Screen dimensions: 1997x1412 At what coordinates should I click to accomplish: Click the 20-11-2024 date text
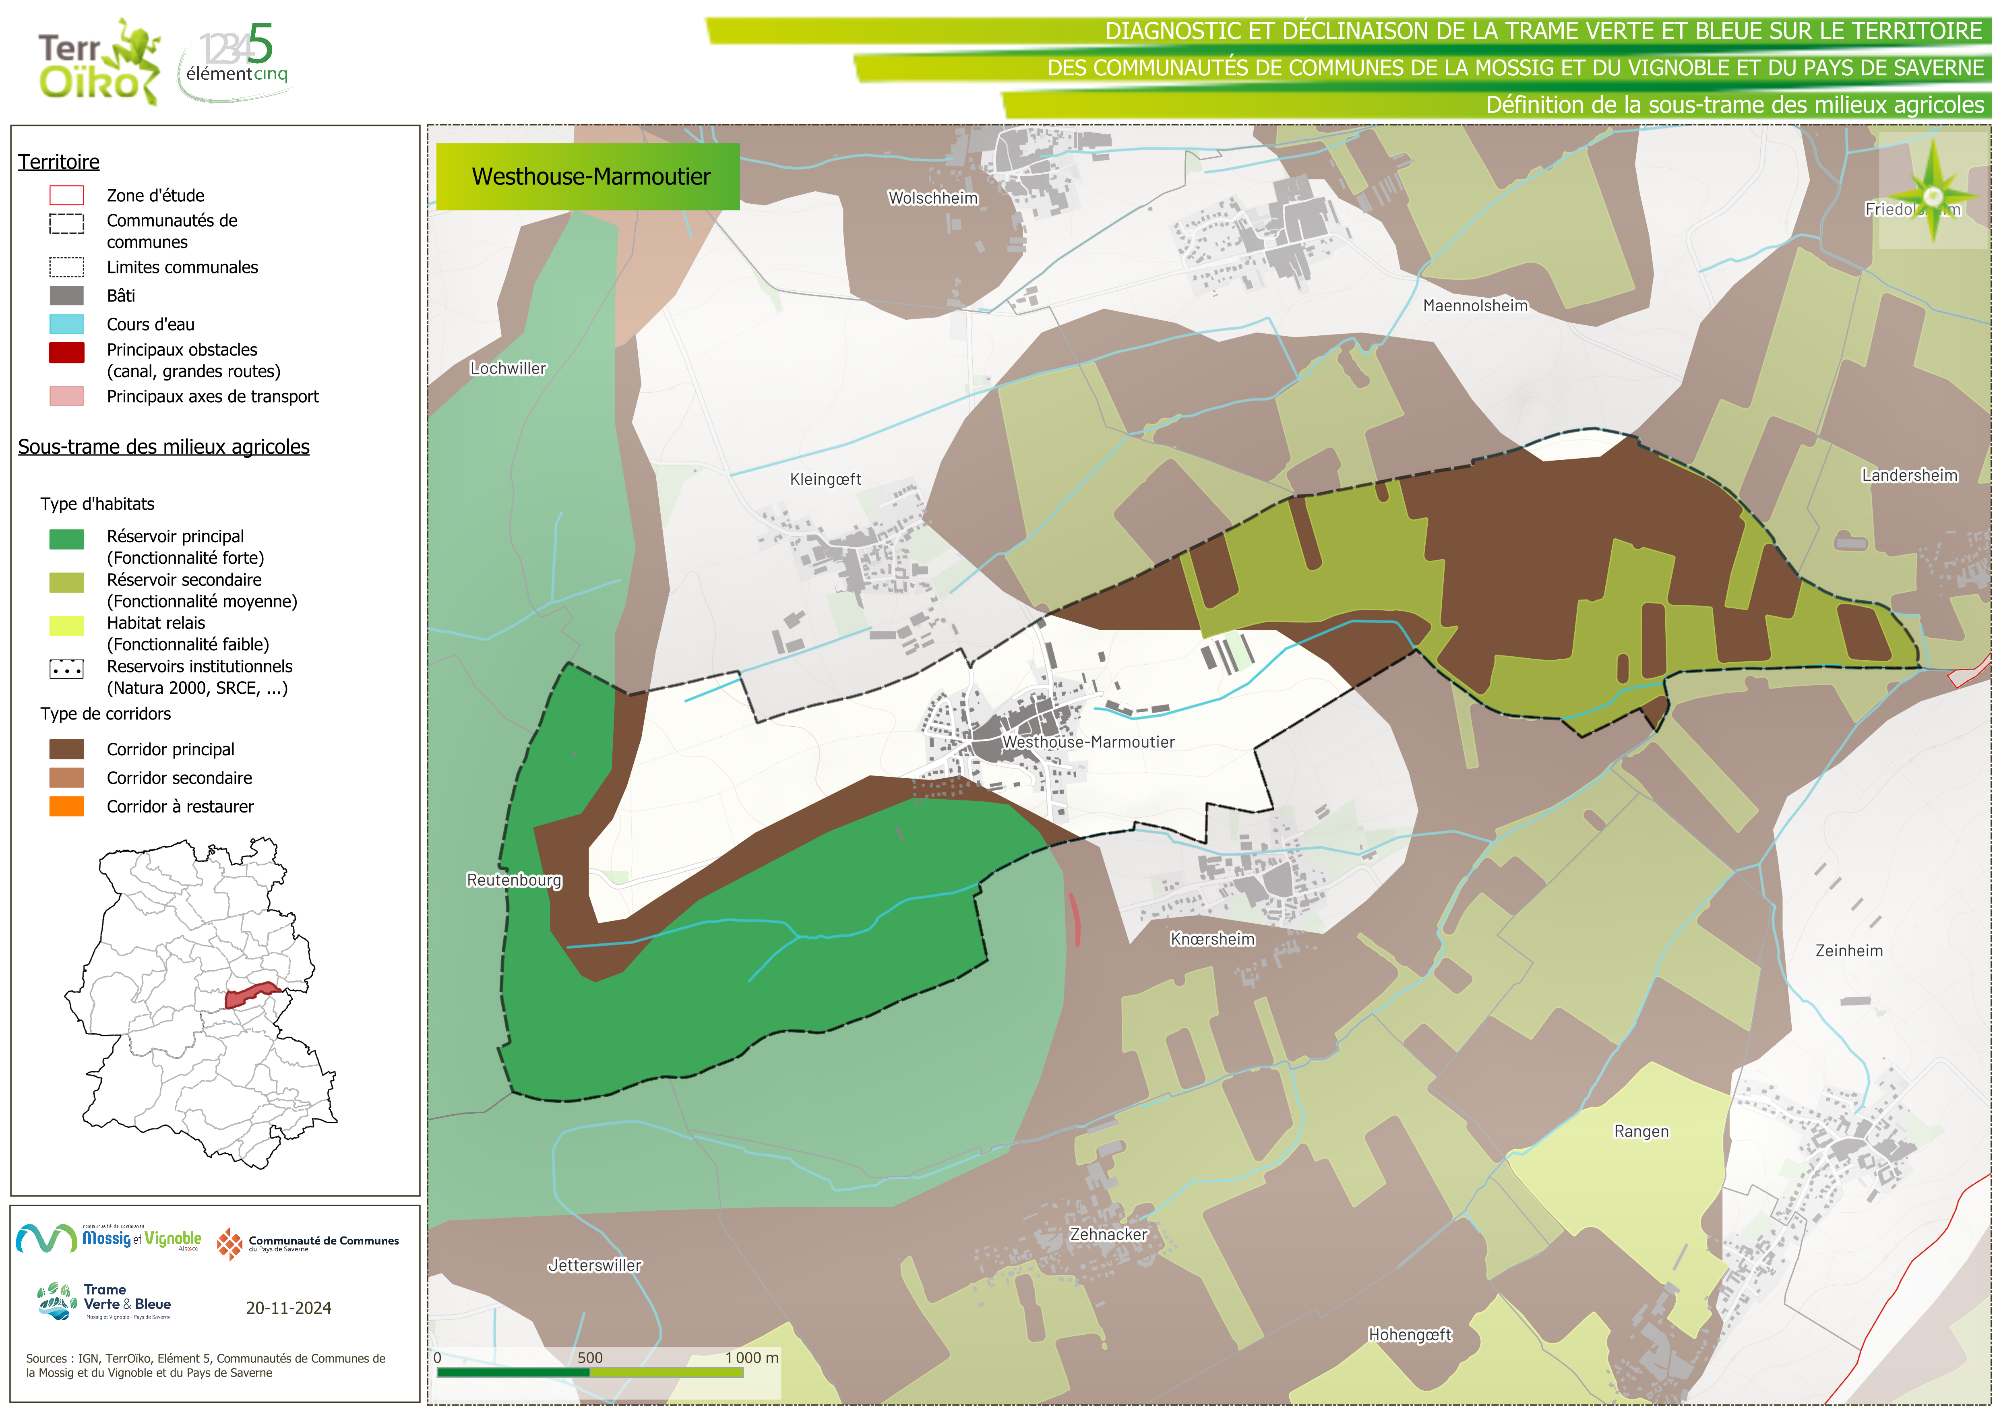pos(289,1308)
